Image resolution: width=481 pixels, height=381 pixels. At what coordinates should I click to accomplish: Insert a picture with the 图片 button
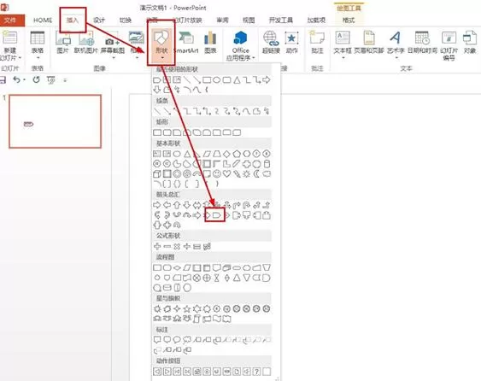63,43
